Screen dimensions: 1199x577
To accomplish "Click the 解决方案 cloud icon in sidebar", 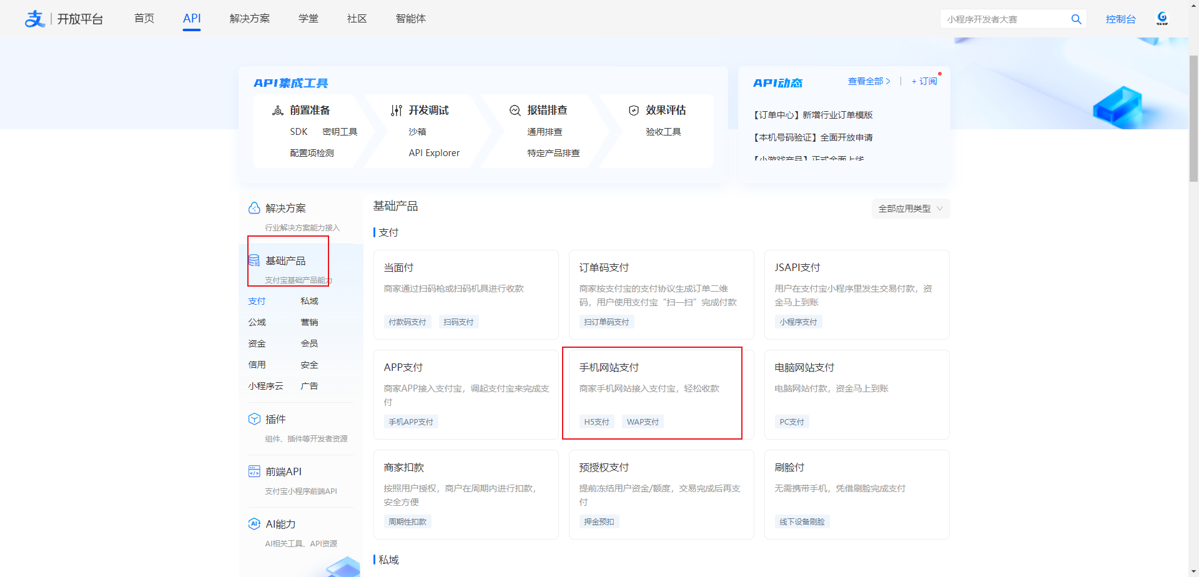I will pos(254,208).
